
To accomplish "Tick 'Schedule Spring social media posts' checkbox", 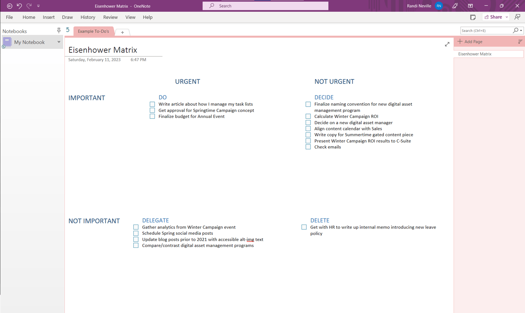I will pyautogui.click(x=136, y=233).
